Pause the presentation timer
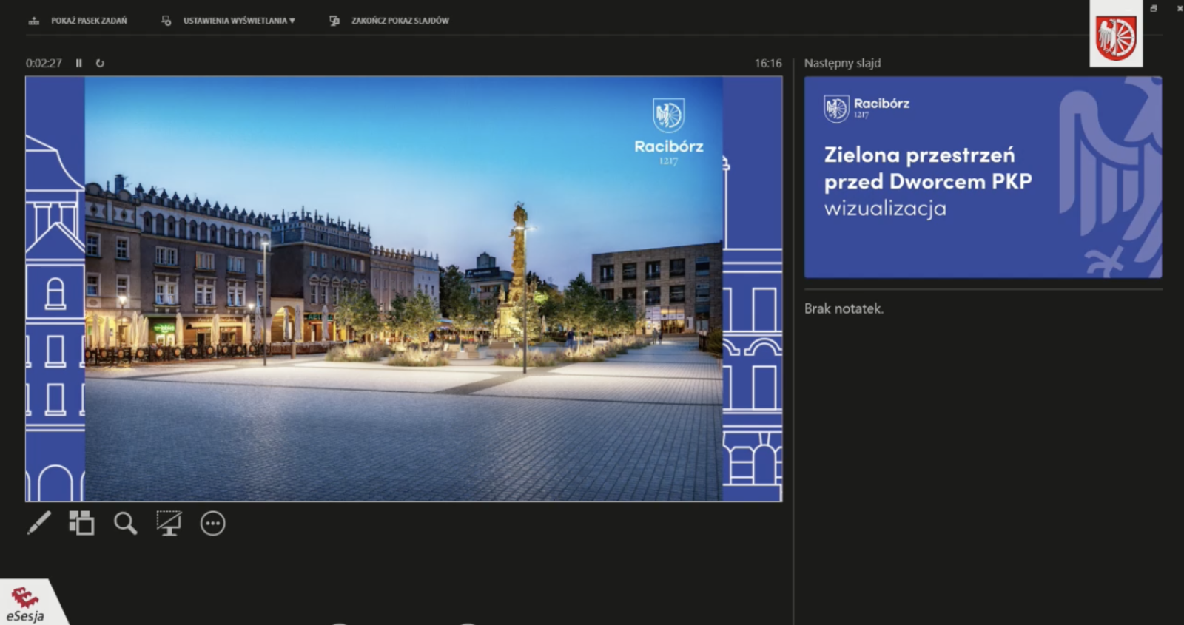Screen dimensions: 1184x625 coord(78,63)
